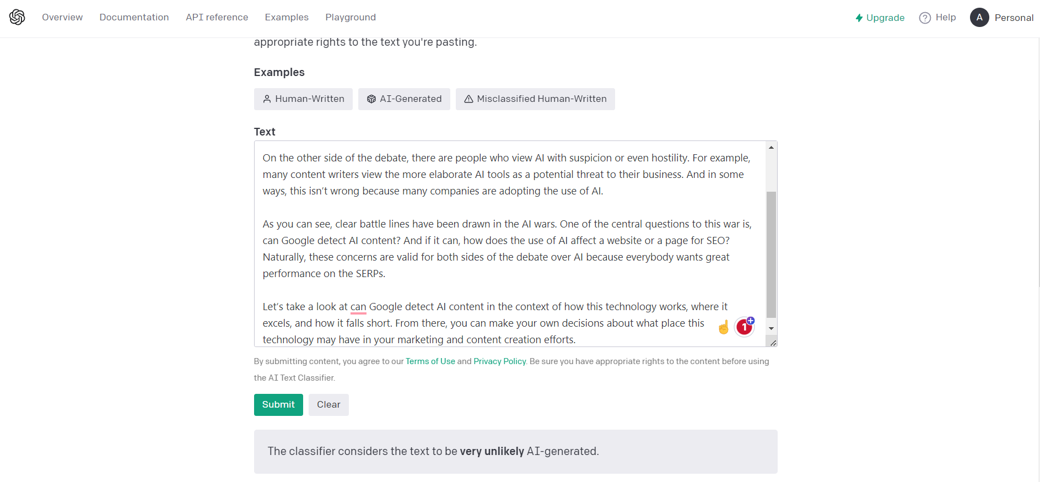Submit the text for classification
Image resolution: width=1040 pixels, height=482 pixels.
pyautogui.click(x=278, y=404)
